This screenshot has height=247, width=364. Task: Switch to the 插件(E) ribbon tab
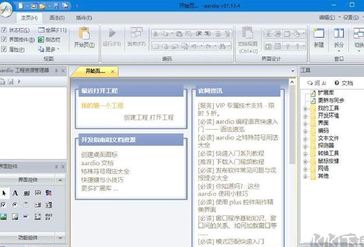[x=84, y=18]
